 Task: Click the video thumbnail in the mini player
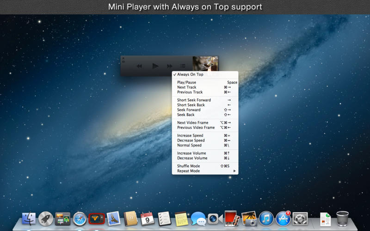click(x=205, y=64)
